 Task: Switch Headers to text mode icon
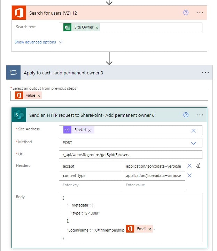coord(198,165)
